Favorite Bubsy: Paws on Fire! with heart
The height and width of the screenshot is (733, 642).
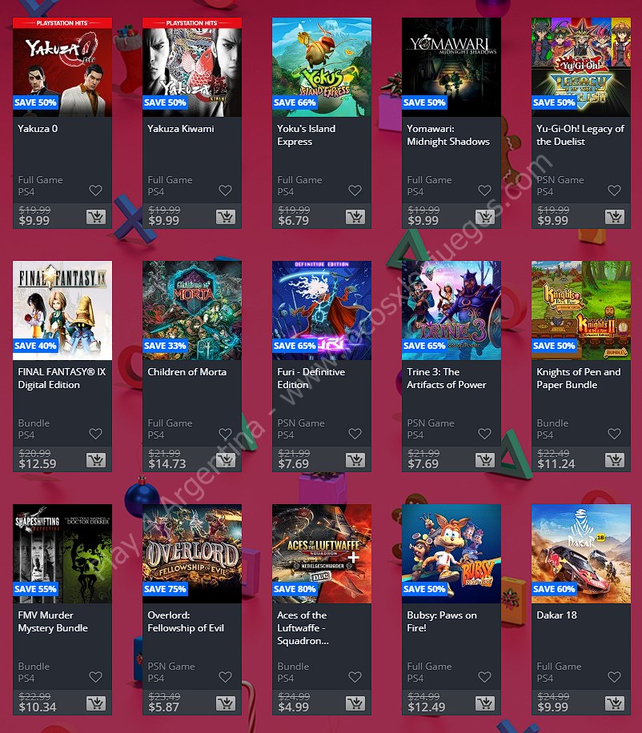click(x=485, y=677)
